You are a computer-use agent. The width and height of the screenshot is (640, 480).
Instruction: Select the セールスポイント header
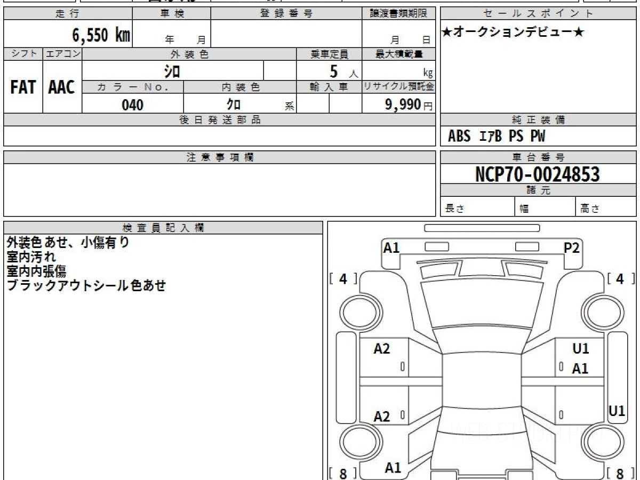point(539,14)
